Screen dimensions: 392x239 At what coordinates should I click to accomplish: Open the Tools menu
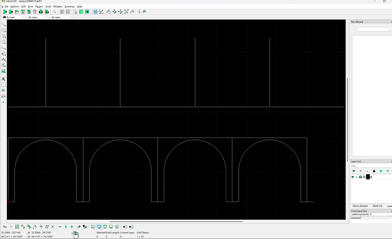pyautogui.click(x=48, y=6)
